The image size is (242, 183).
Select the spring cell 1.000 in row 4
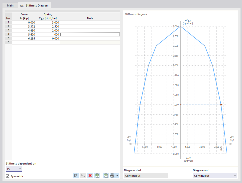coord(48,34)
